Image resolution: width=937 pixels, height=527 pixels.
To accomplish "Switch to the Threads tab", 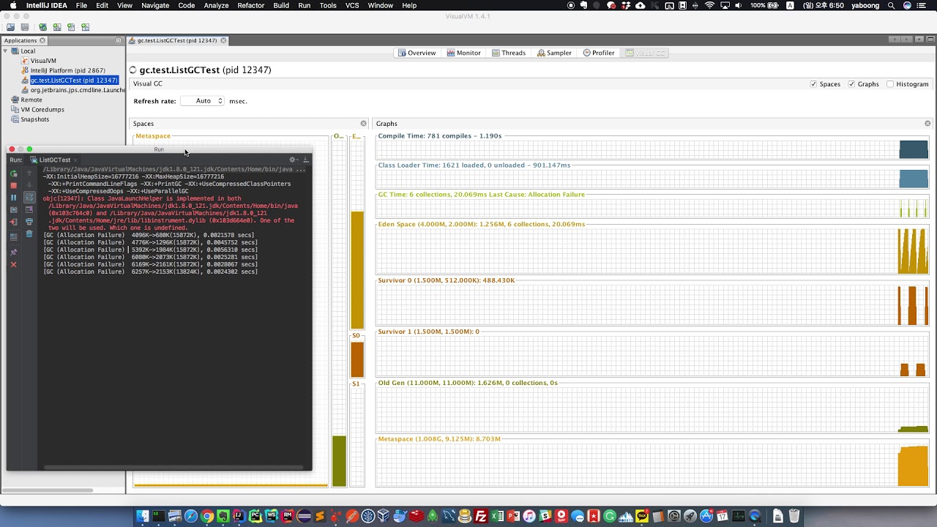I will coord(509,53).
